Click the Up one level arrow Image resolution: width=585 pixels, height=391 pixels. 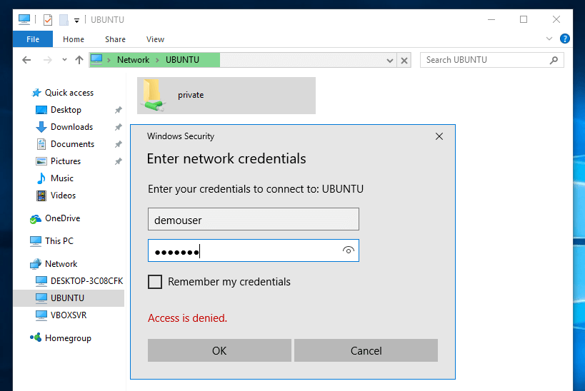pyautogui.click(x=79, y=60)
